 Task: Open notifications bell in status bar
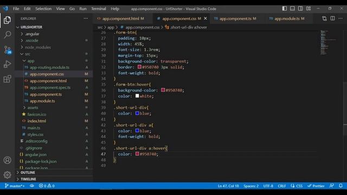[341, 186]
